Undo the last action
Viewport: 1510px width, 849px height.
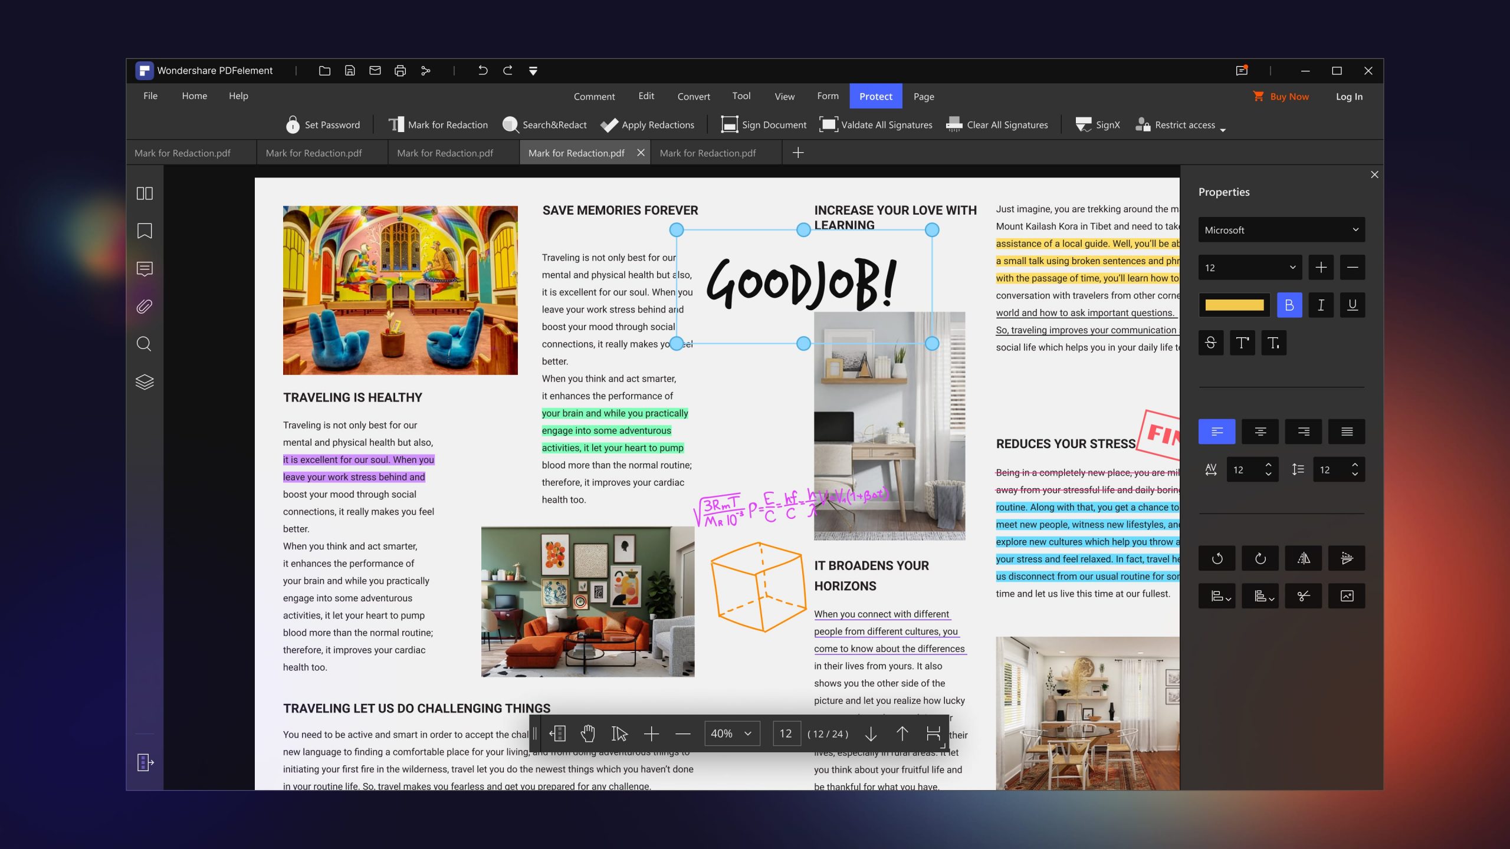(x=482, y=71)
